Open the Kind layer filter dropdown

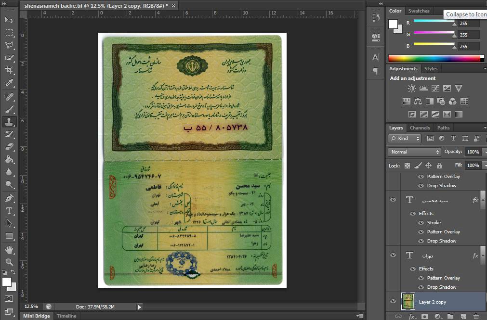click(x=405, y=139)
